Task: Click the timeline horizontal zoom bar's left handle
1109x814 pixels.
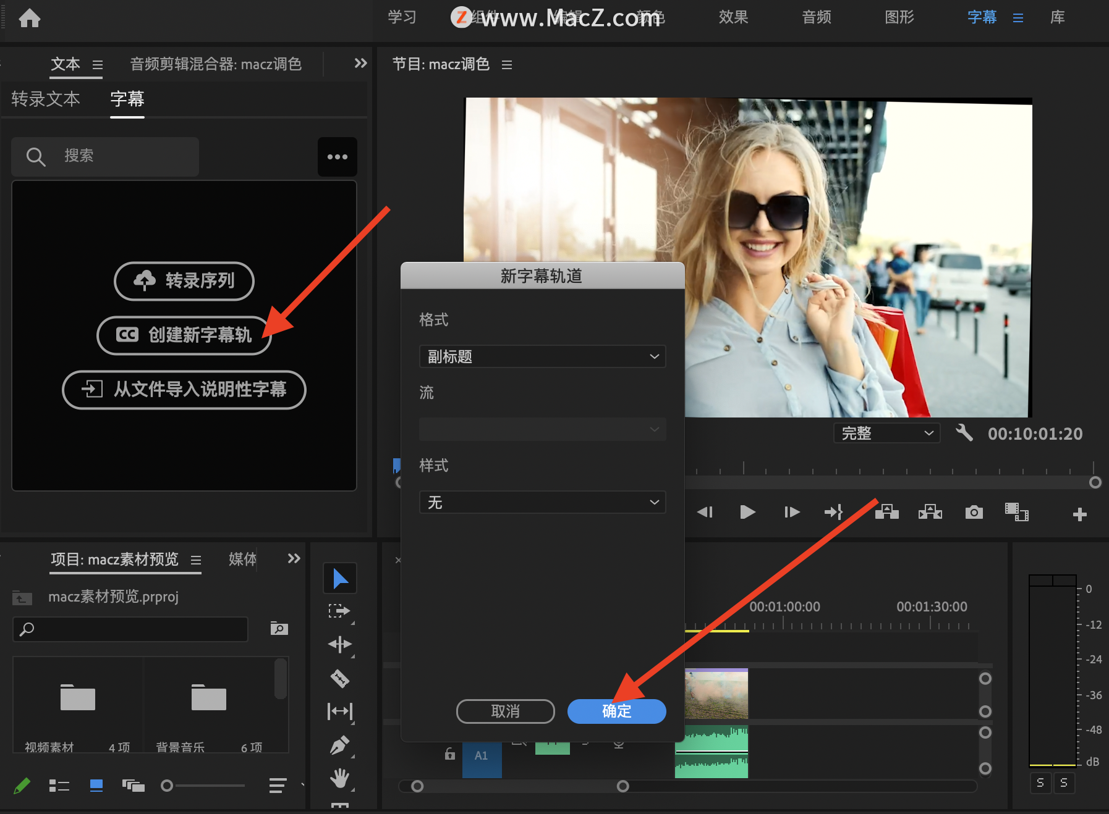Action: coord(417,786)
